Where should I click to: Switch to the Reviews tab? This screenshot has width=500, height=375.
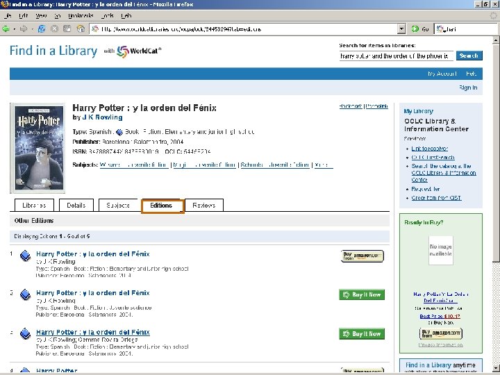[x=204, y=205]
